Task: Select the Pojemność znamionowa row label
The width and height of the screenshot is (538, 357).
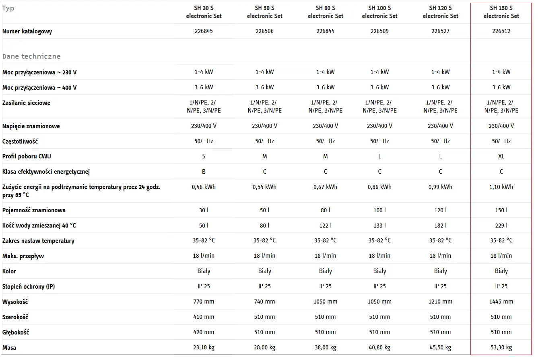Action: (x=34, y=210)
